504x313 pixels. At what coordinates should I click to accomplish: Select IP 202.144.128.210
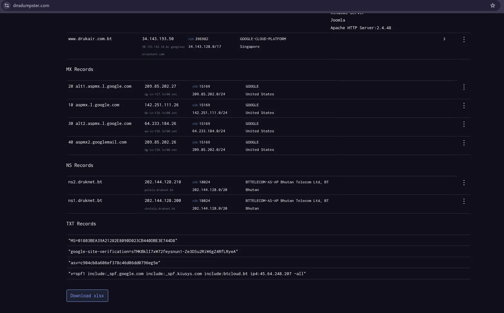point(163,182)
